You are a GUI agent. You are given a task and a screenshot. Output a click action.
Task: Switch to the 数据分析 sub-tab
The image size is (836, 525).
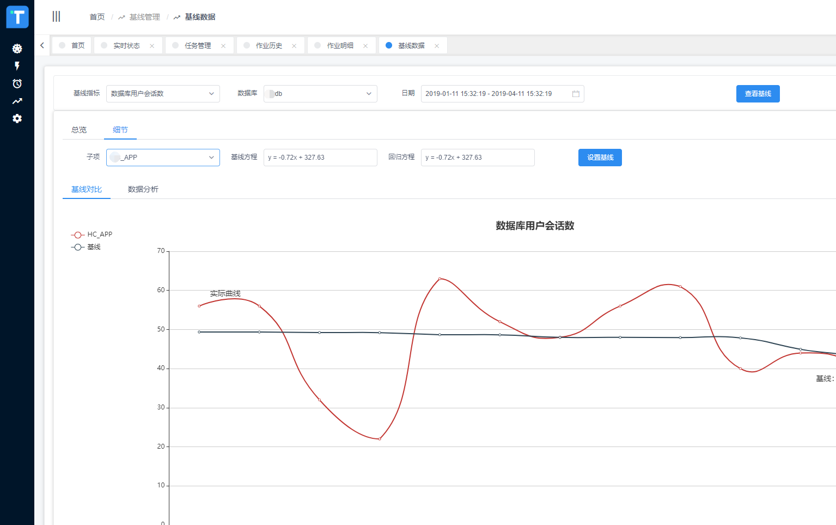coord(143,189)
